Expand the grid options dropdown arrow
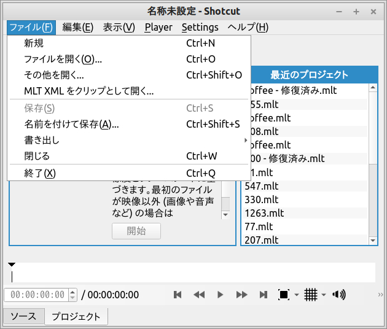The height and width of the screenshot is (329, 387). click(324, 295)
